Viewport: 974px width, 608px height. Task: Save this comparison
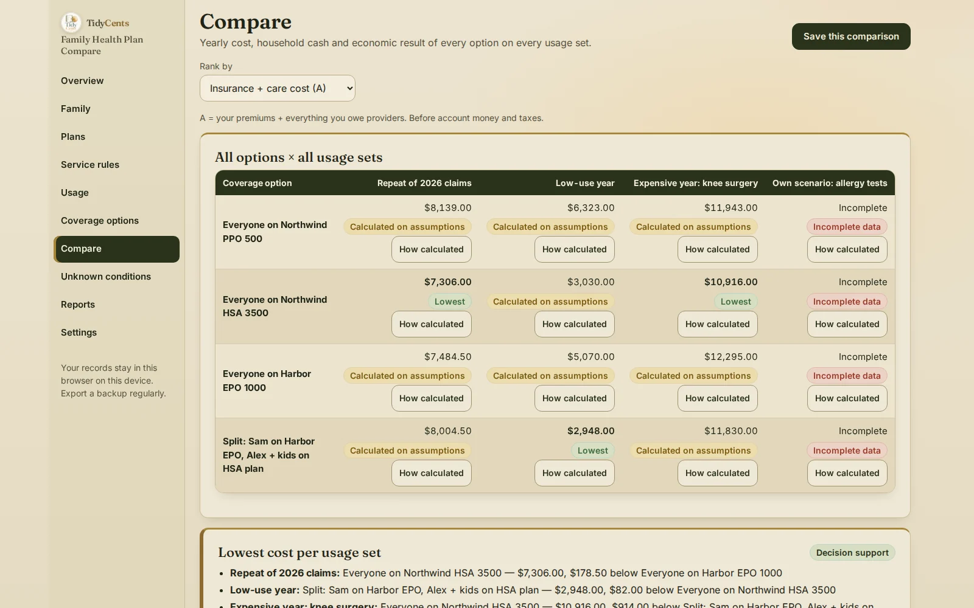[x=851, y=36]
